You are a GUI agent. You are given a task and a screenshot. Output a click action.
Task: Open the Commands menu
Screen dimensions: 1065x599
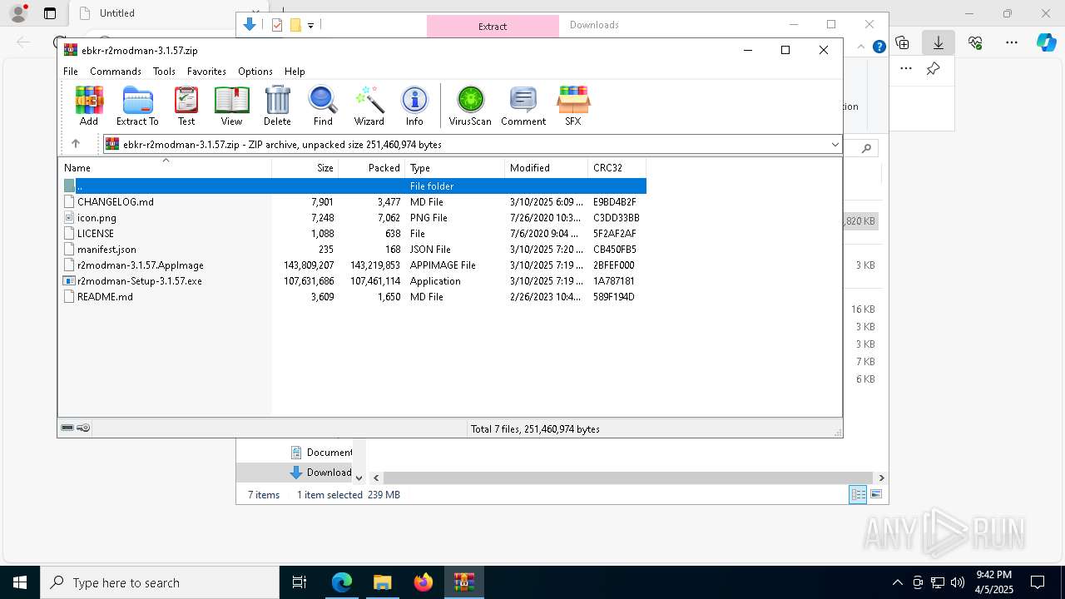[x=116, y=72]
